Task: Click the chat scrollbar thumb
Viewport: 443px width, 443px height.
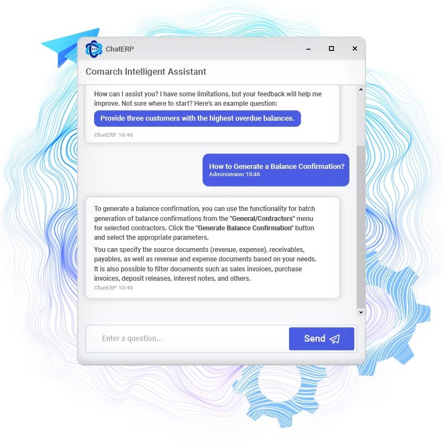Action: coord(361,227)
